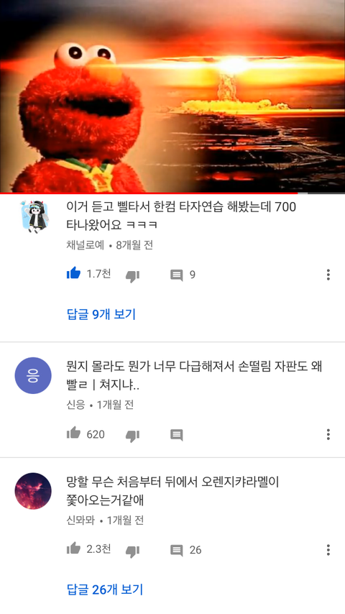Seek using the red video progress bar
This screenshot has height=614, width=345.
pos(172,193)
